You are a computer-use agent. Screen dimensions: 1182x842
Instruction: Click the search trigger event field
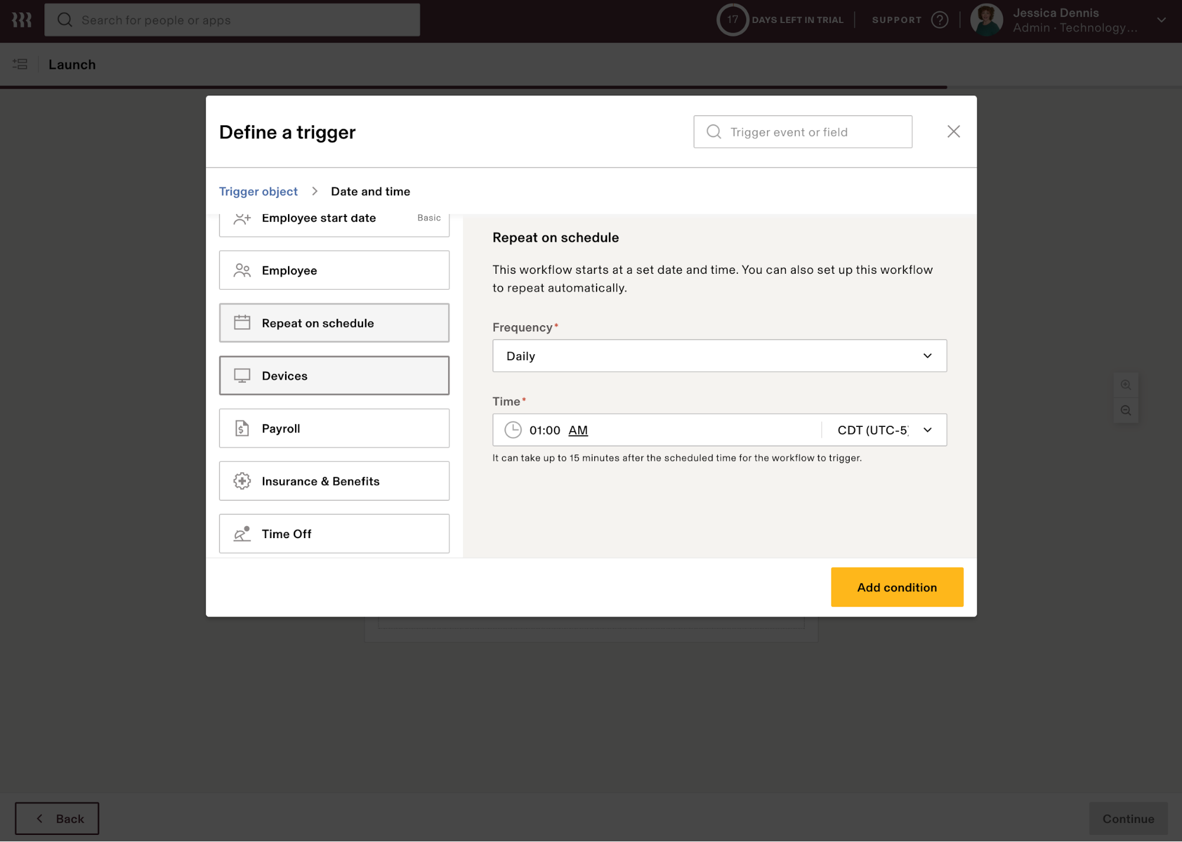(x=802, y=131)
